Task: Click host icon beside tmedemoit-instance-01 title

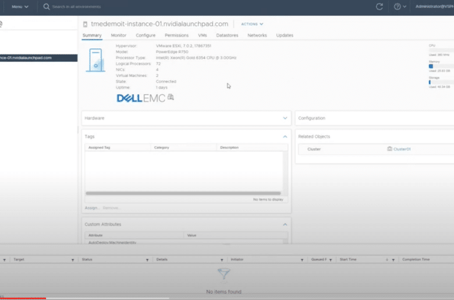Action: [x=85, y=24]
